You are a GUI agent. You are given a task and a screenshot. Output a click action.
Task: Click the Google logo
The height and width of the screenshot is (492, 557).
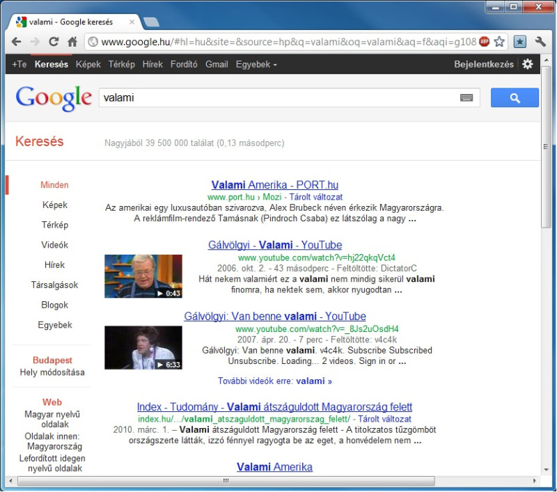(x=54, y=98)
